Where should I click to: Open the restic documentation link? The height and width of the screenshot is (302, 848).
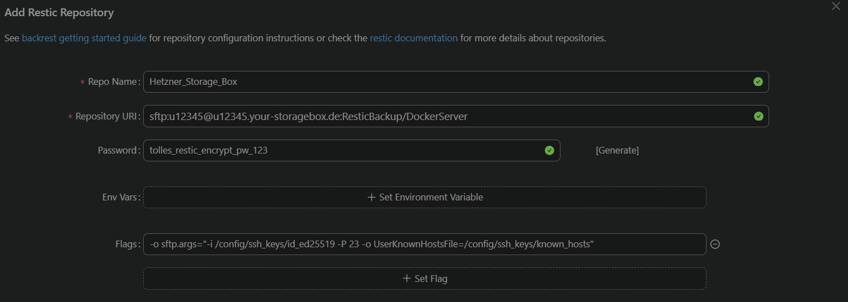pyautogui.click(x=413, y=39)
